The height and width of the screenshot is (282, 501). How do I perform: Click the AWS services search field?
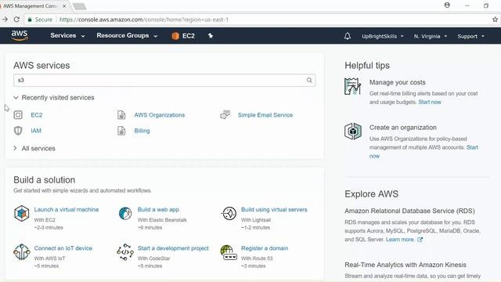164,80
